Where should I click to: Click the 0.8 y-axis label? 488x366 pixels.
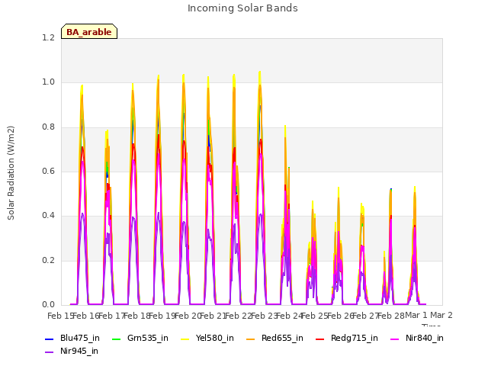pyautogui.click(x=48, y=127)
